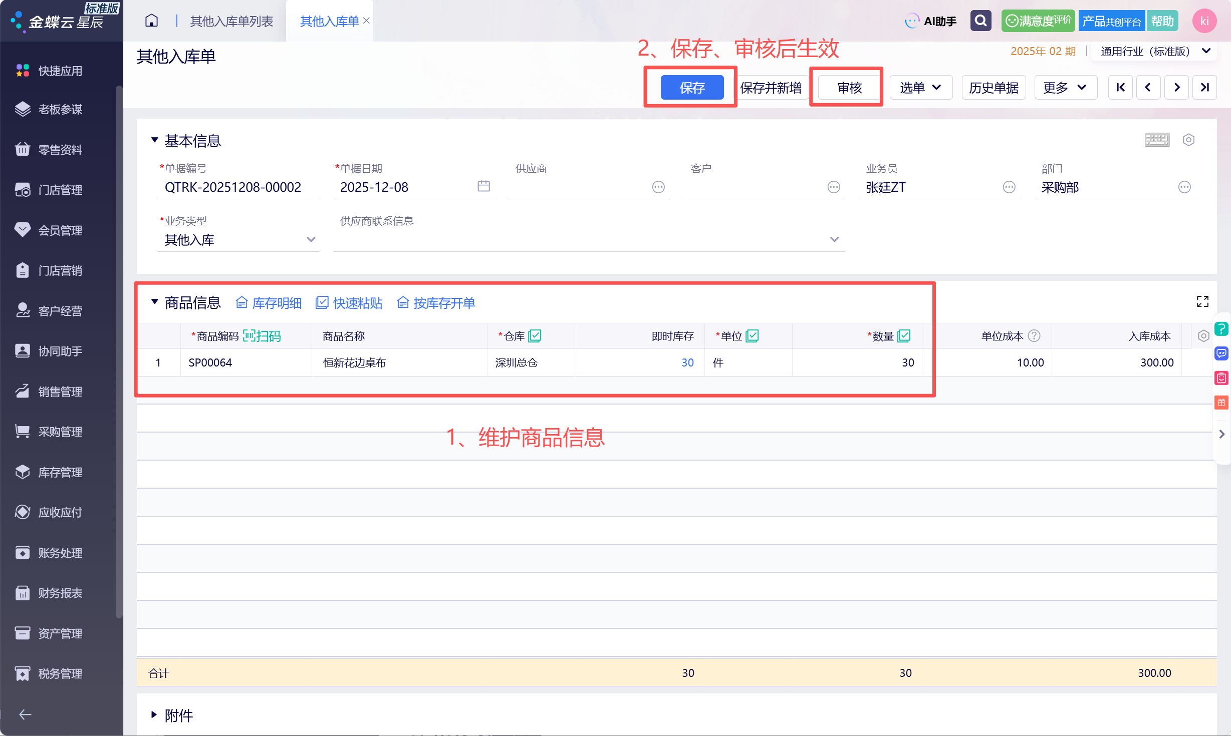This screenshot has width=1231, height=736.
Task: Click the 审核 button
Action: tap(849, 88)
